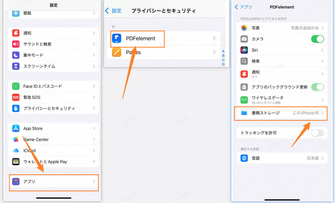Open the 検索 row in PDFelement settings

click(x=282, y=61)
